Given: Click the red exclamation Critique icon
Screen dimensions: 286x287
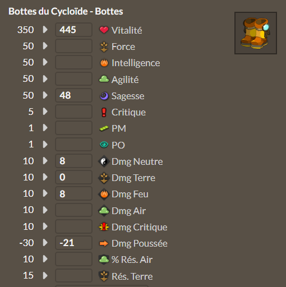Looking at the screenshot, I should (104, 112).
